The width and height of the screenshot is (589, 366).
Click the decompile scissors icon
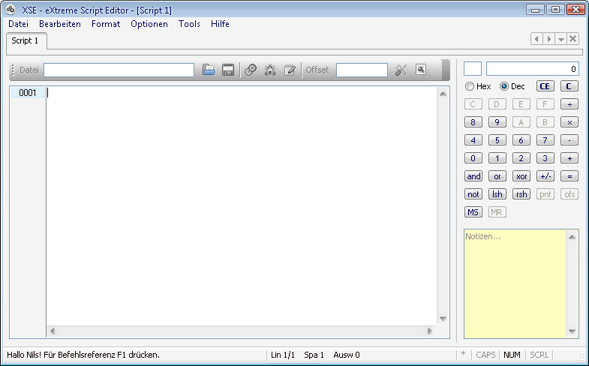point(401,70)
